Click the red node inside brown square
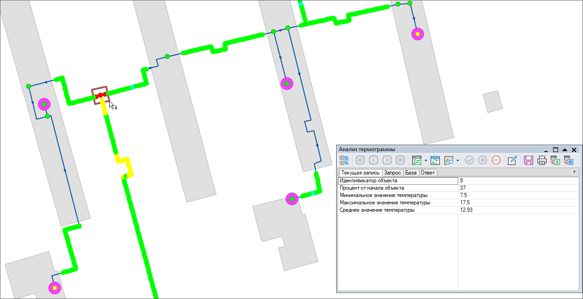 pos(100,95)
